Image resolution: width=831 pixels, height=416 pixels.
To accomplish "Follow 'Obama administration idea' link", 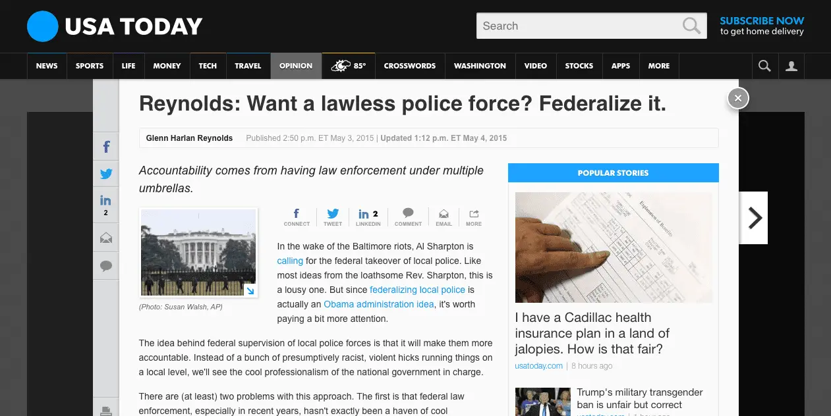I will 379,304.
